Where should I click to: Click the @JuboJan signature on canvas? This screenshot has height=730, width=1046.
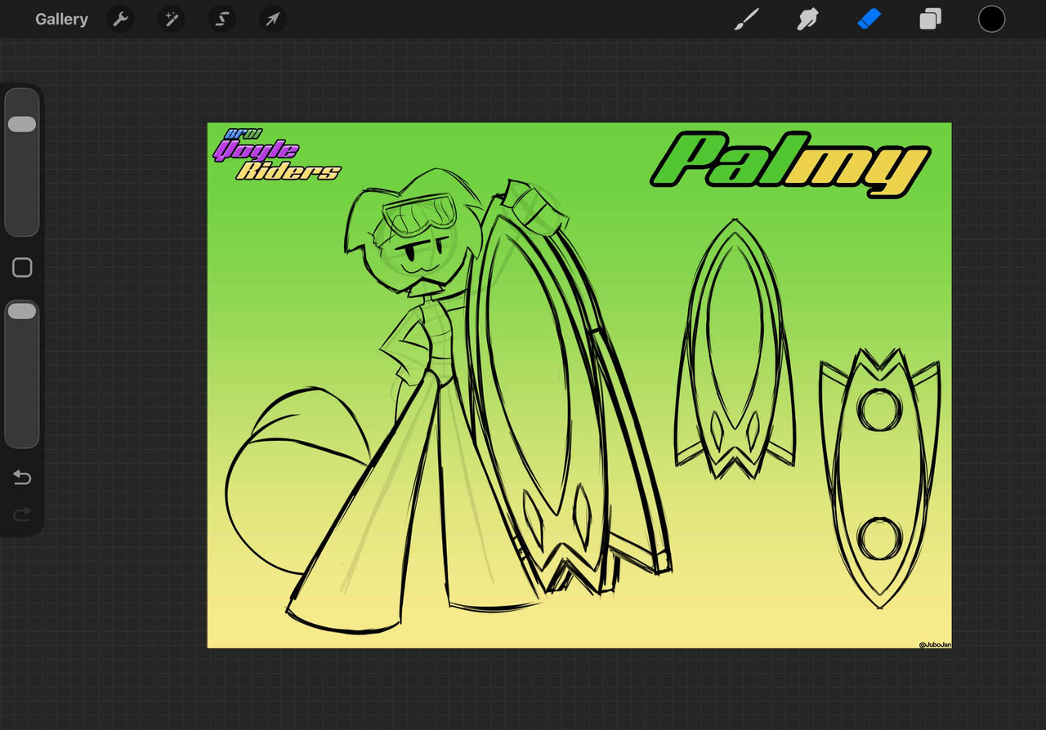pos(934,644)
